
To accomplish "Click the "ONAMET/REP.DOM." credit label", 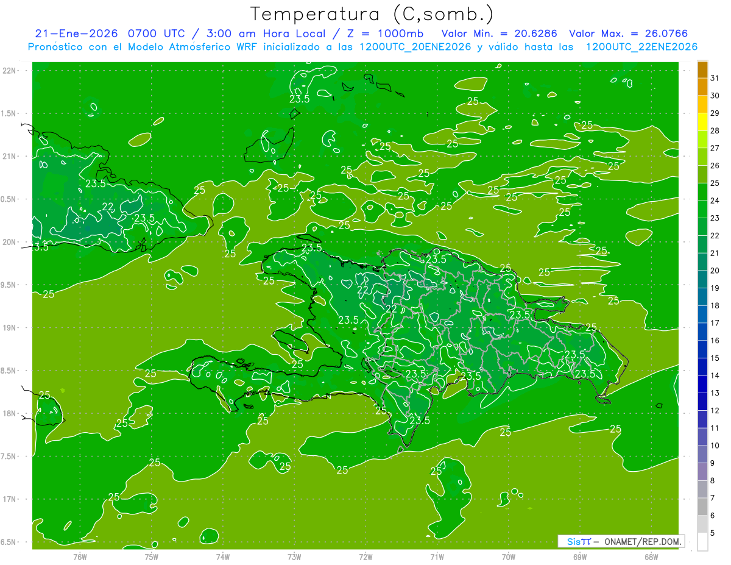I will point(643,541).
